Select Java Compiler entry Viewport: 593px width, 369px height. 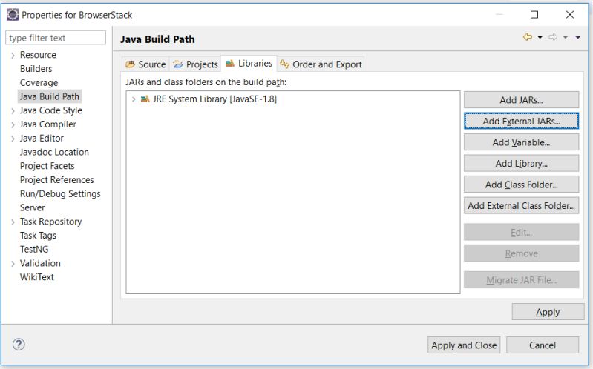point(48,124)
